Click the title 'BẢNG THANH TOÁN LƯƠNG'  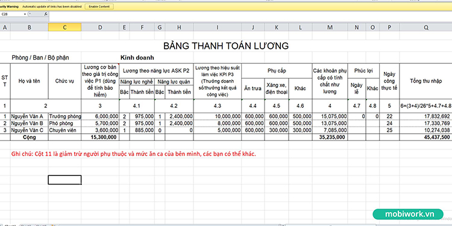point(226,46)
